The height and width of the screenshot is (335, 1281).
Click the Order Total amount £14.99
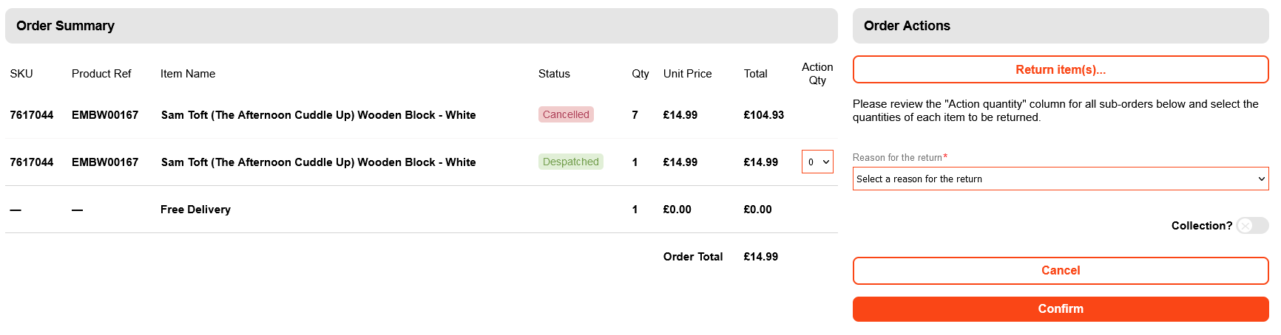click(760, 257)
